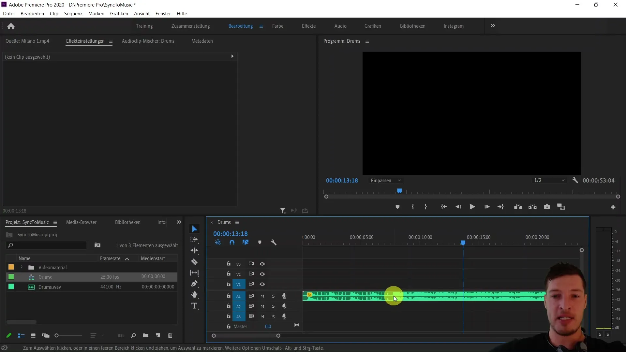This screenshot has width=626, height=352.
Task: Switch Project panel to icon view
Action: click(33, 336)
